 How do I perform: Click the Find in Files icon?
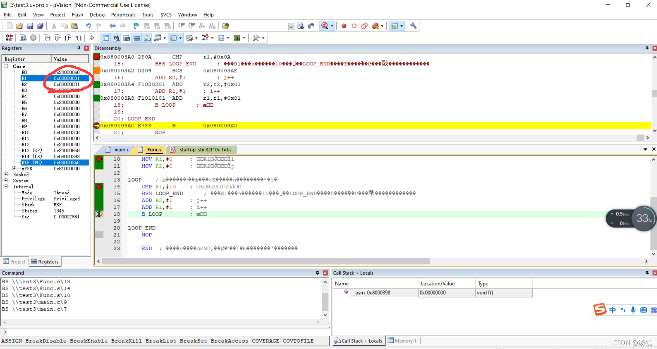click(x=226, y=26)
